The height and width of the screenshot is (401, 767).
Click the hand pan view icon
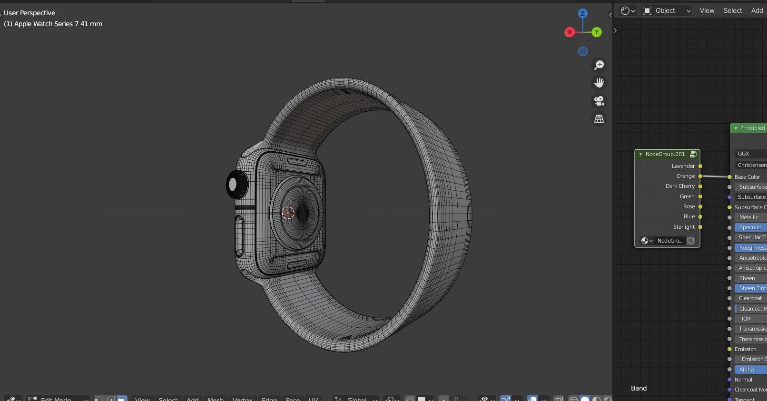click(x=599, y=83)
